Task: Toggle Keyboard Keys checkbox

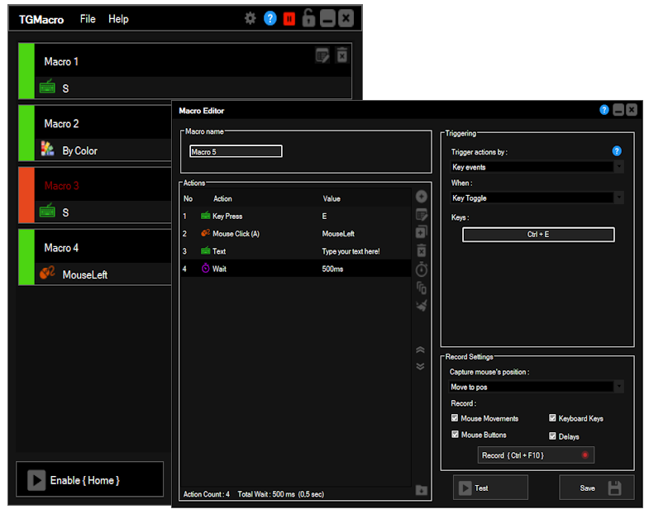Action: [x=552, y=418]
